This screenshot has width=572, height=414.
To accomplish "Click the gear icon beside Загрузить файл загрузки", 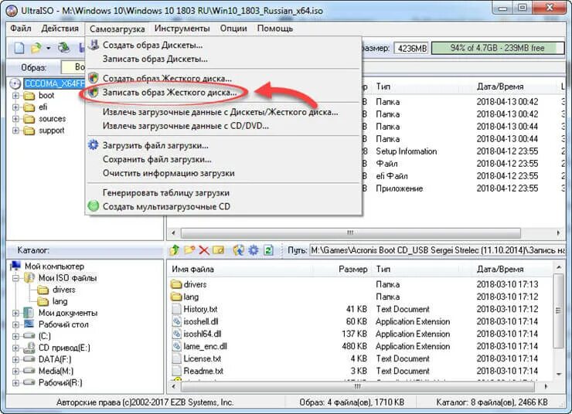I will pos(94,144).
